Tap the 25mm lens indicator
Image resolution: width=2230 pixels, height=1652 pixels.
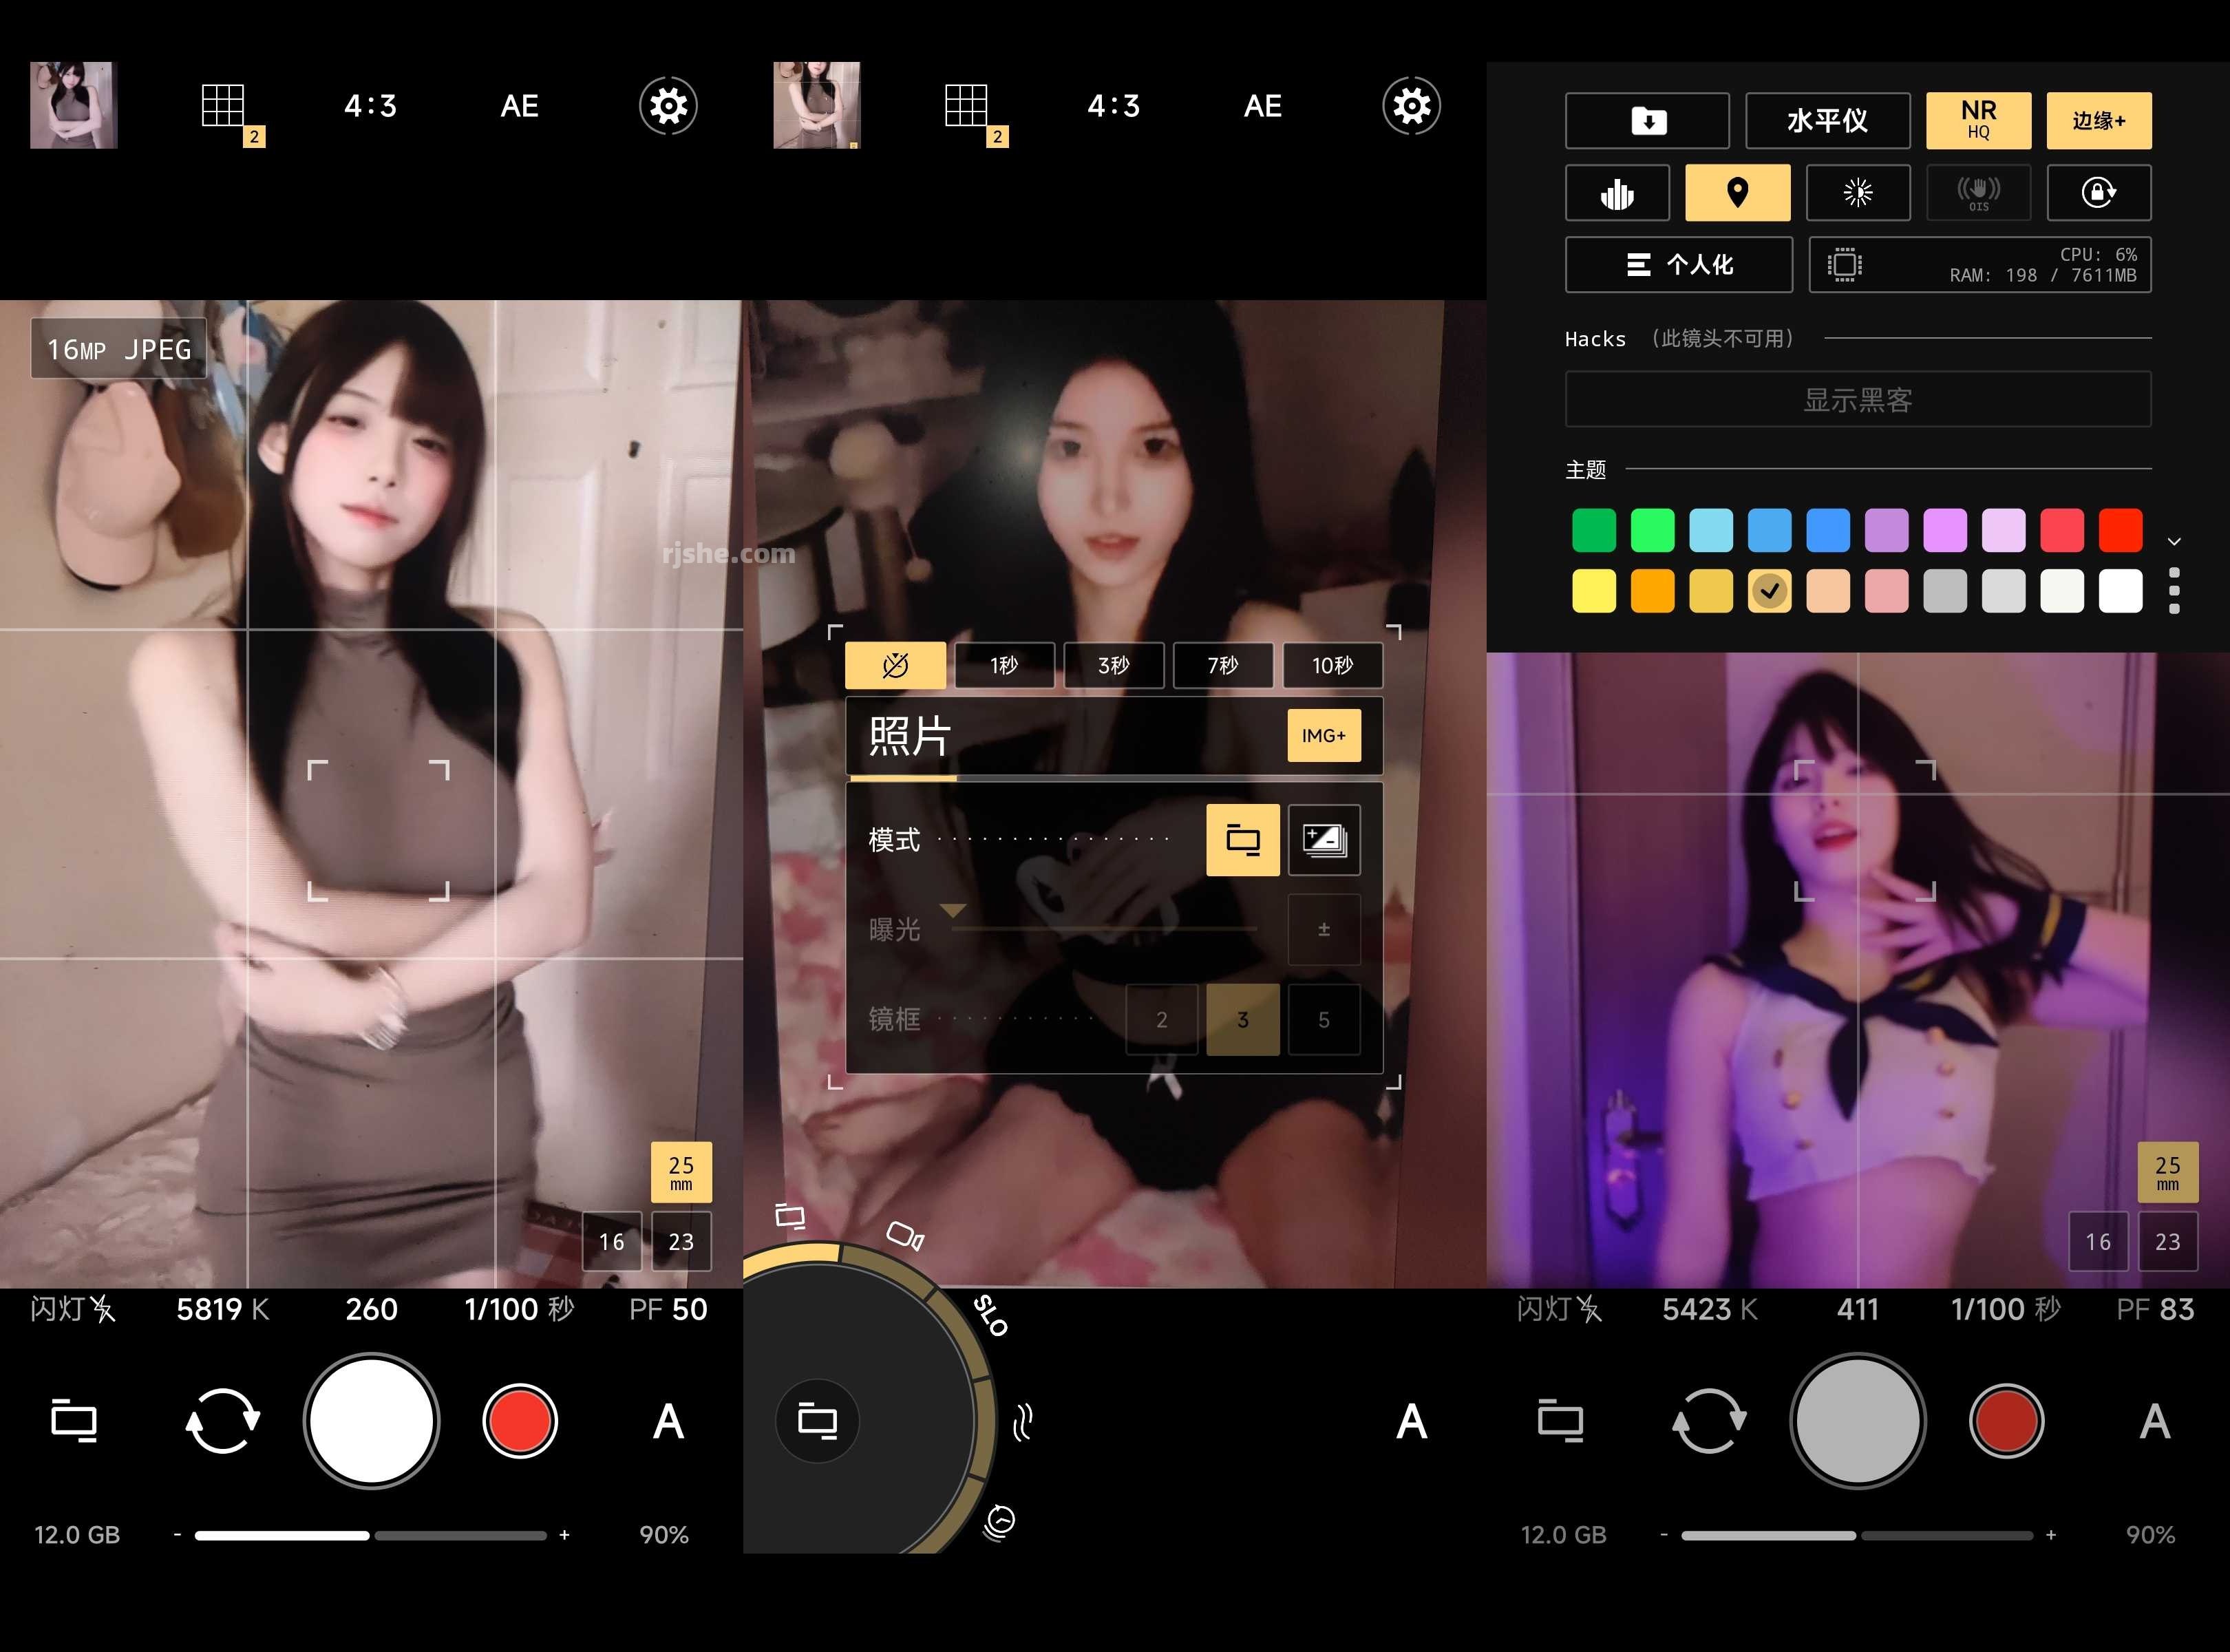pos(681,1172)
